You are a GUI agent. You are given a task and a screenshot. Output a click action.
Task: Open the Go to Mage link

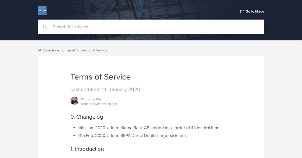(x=252, y=12)
